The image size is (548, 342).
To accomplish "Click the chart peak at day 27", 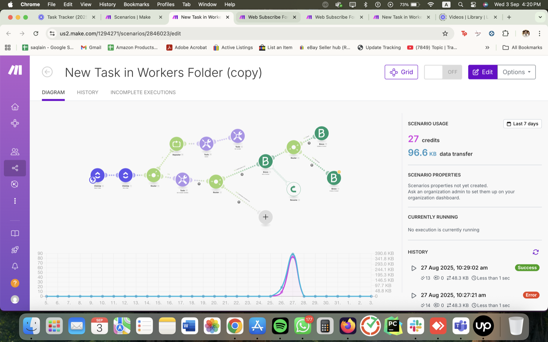I will [x=293, y=254].
